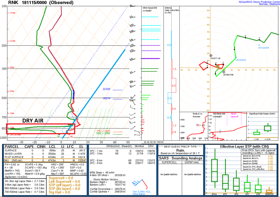Click the SUPERCELL analog column header
The width and height of the screenshot is (280, 197).
click(x=169, y=162)
